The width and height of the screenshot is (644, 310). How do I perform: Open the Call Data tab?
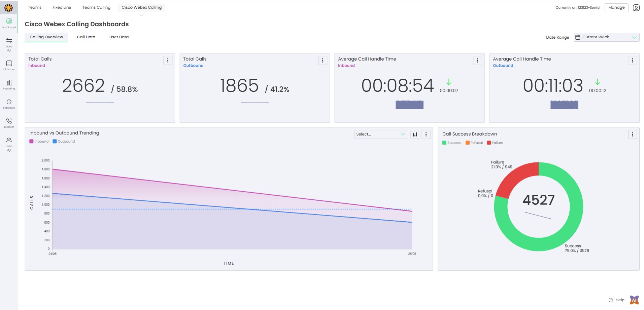tap(86, 37)
